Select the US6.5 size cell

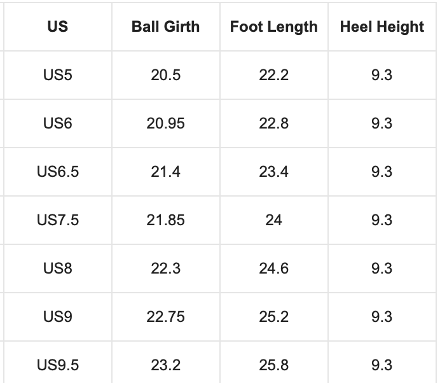coord(58,172)
